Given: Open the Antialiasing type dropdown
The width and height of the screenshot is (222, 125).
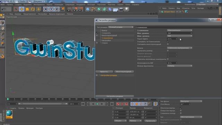Looking at the screenshot, I should (180, 30).
